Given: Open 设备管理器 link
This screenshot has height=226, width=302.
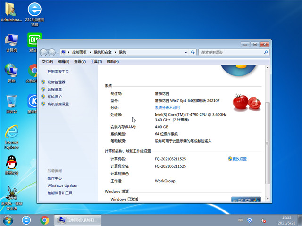Looking at the screenshot, I should pos(57,82).
